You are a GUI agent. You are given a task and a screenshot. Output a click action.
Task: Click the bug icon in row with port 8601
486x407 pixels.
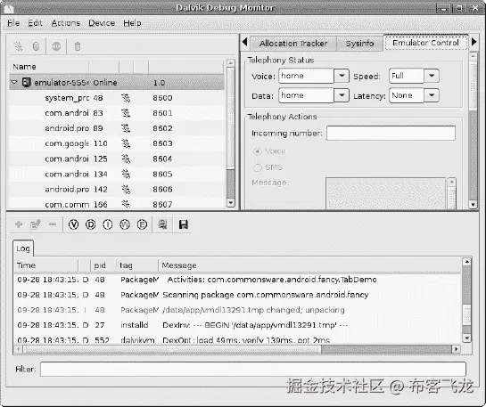[126, 113]
